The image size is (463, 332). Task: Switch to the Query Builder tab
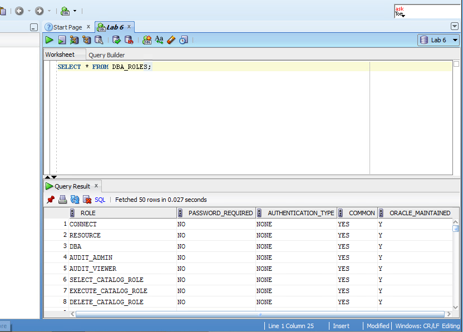click(106, 54)
